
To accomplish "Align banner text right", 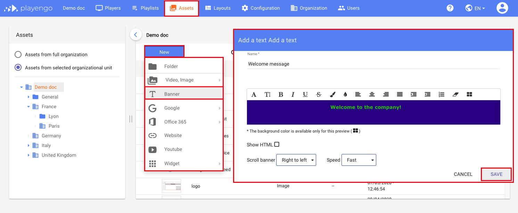I will pos(386,94).
